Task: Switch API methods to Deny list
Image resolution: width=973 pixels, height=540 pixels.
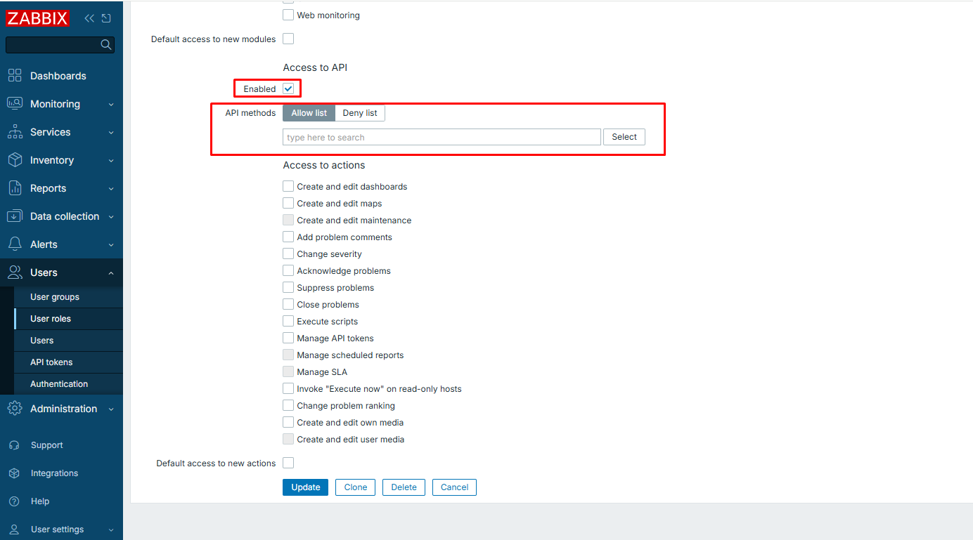Action: tap(360, 113)
